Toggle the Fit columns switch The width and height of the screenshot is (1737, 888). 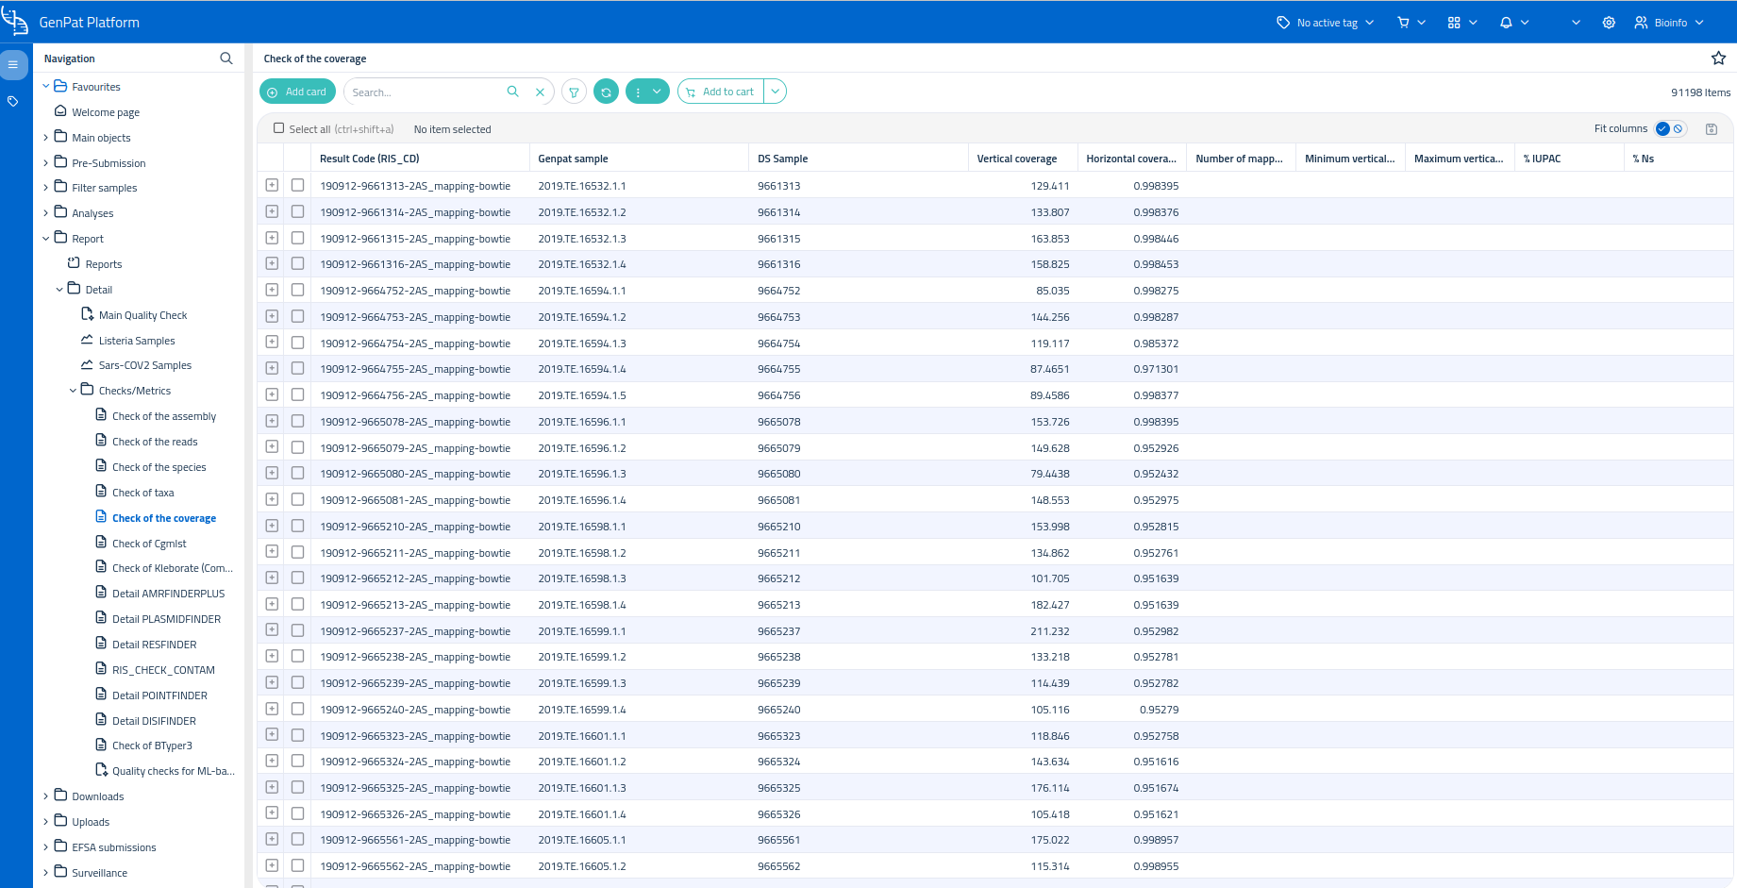click(1670, 129)
